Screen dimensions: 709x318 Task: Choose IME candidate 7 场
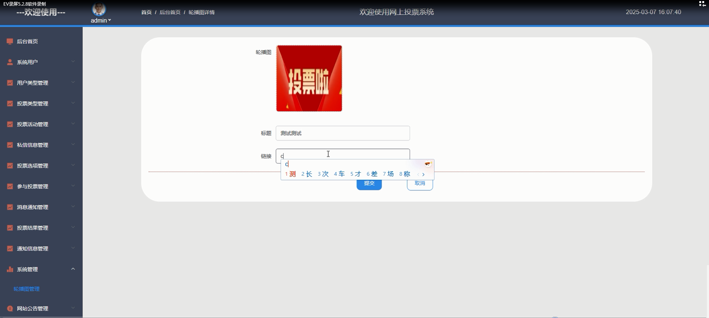388,174
